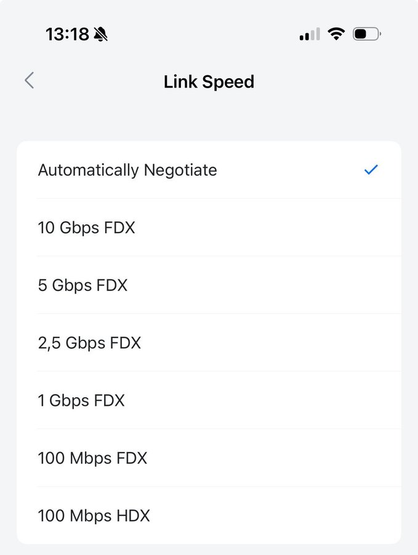Click the Link Speed page title
Screen dimensions: 418x555
pos(209,81)
